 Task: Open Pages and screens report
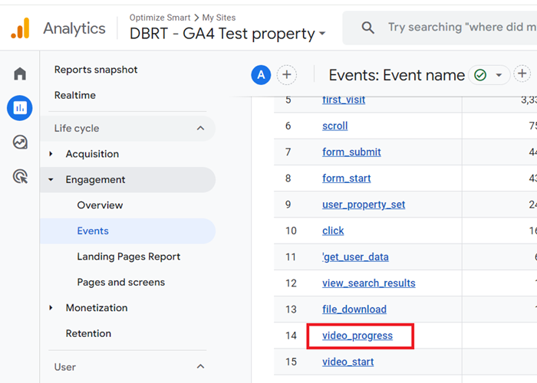point(121,282)
